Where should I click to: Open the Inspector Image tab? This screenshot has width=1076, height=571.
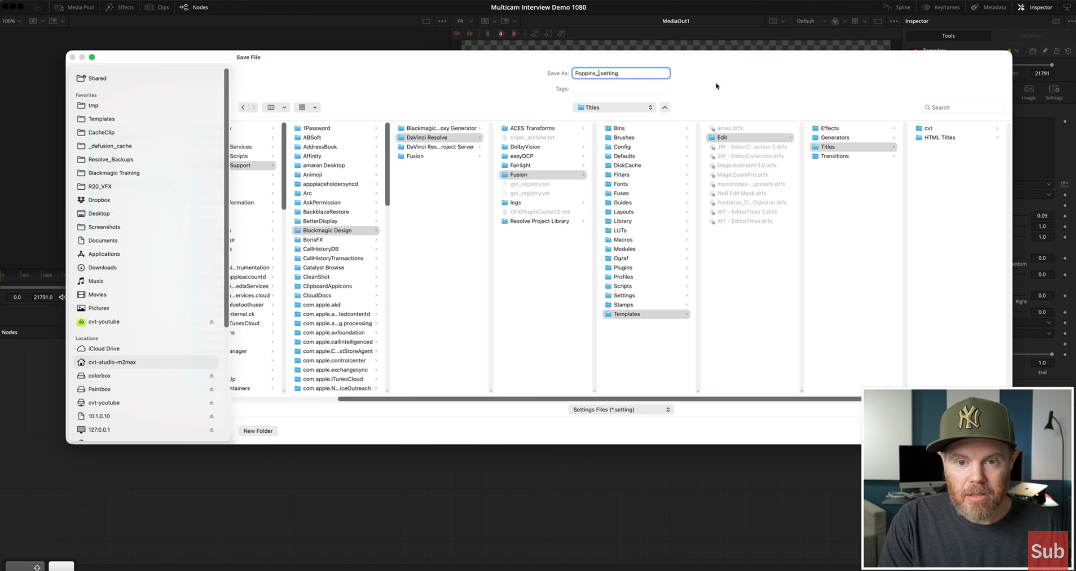(x=1029, y=92)
